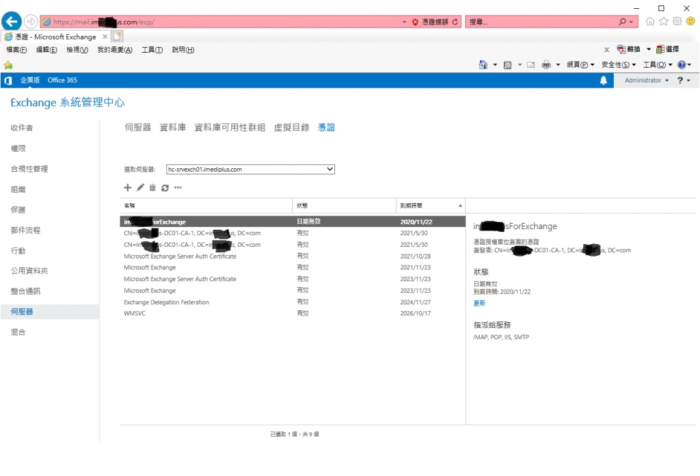The image size is (700, 476).
Task: Click the browser Forward arrow button
Action: [30, 21]
